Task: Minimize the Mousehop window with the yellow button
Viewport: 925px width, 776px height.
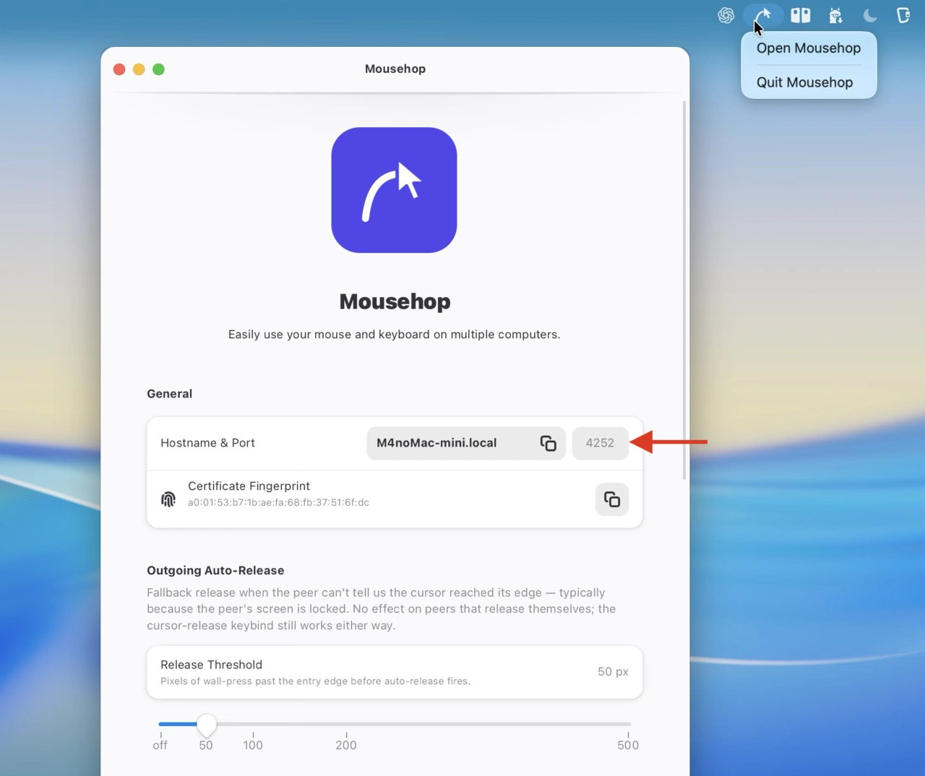Action: (x=139, y=69)
